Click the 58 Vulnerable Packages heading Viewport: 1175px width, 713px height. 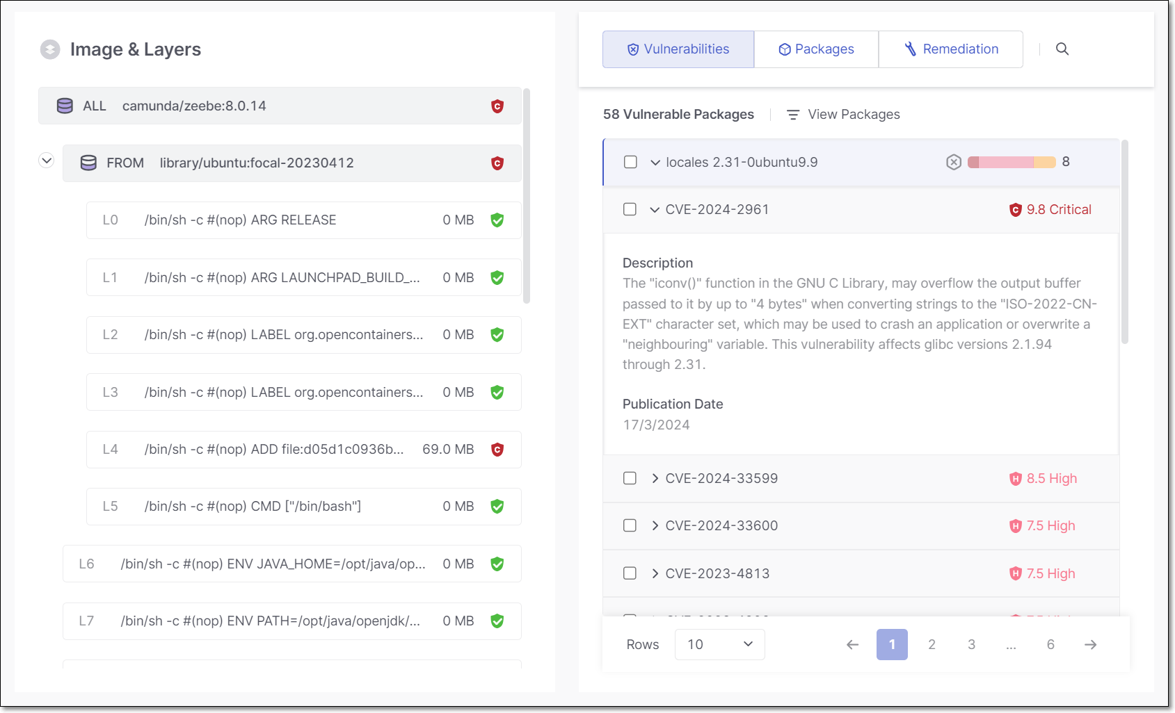click(x=678, y=115)
